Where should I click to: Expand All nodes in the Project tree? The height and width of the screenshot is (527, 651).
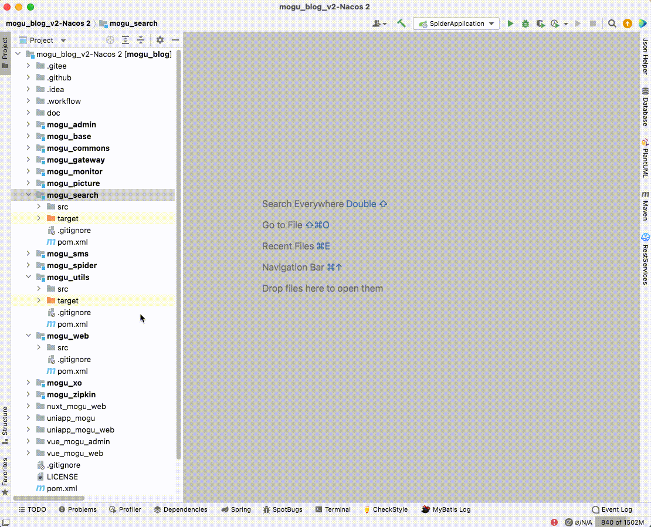[126, 40]
